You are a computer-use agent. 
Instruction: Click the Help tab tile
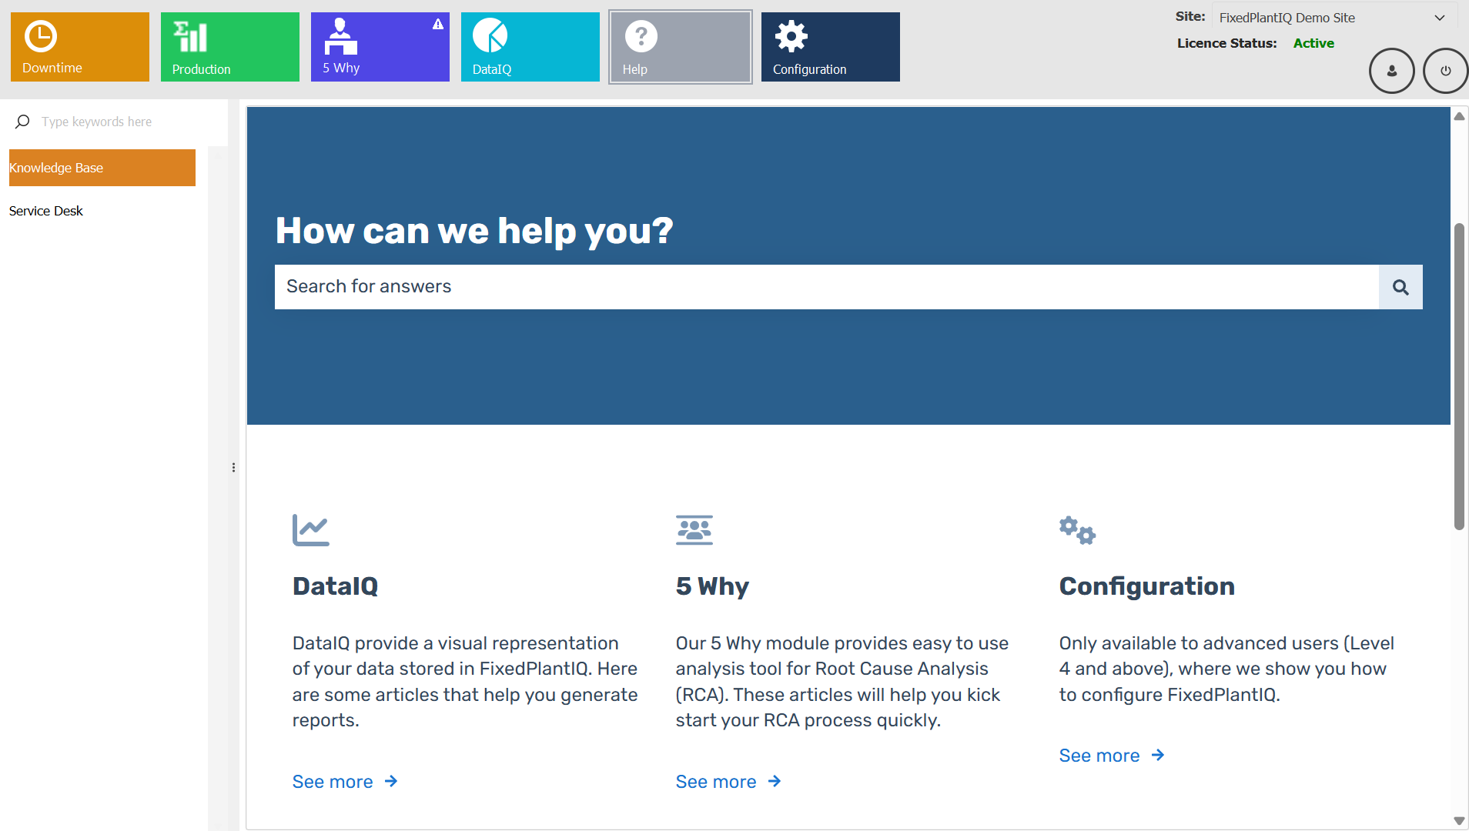pos(681,47)
